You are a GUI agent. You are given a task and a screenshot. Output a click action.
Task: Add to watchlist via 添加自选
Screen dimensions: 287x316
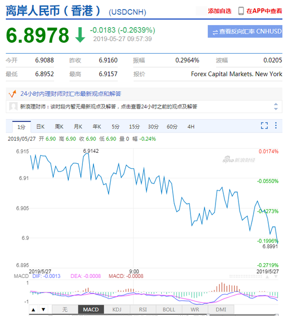tap(220, 11)
